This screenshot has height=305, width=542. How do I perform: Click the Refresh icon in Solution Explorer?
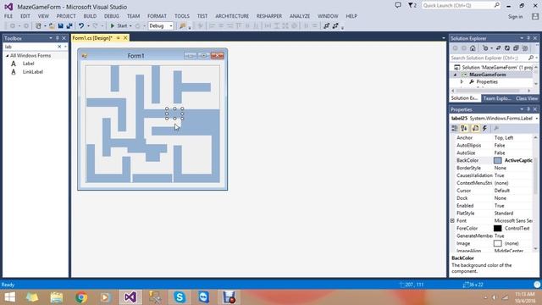[507, 48]
